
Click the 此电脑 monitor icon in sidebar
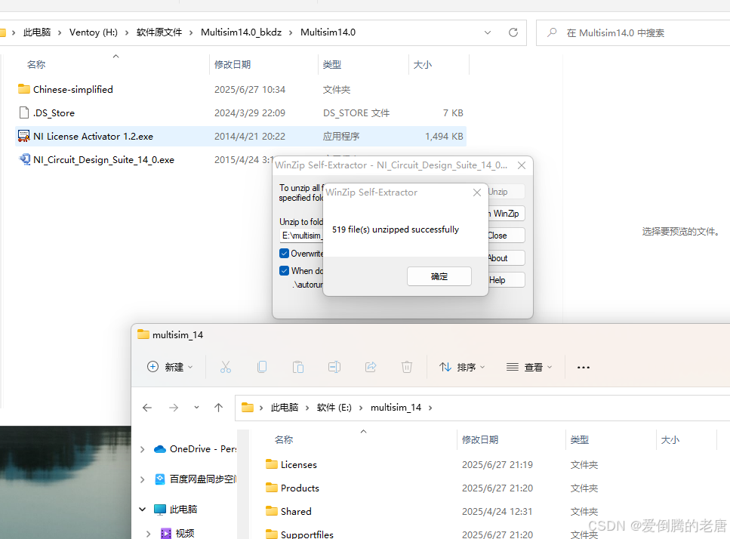point(160,510)
